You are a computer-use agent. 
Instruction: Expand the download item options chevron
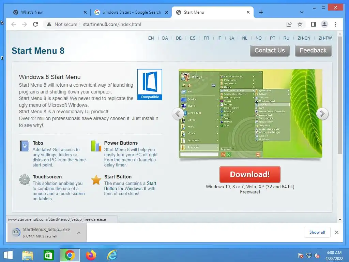click(79, 233)
